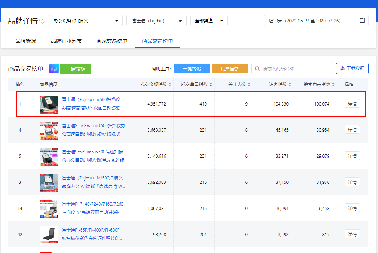Open link 富士通（Fujitsu）ix1500扫描仪 家庭办公
378x253 pixels.
(93, 182)
